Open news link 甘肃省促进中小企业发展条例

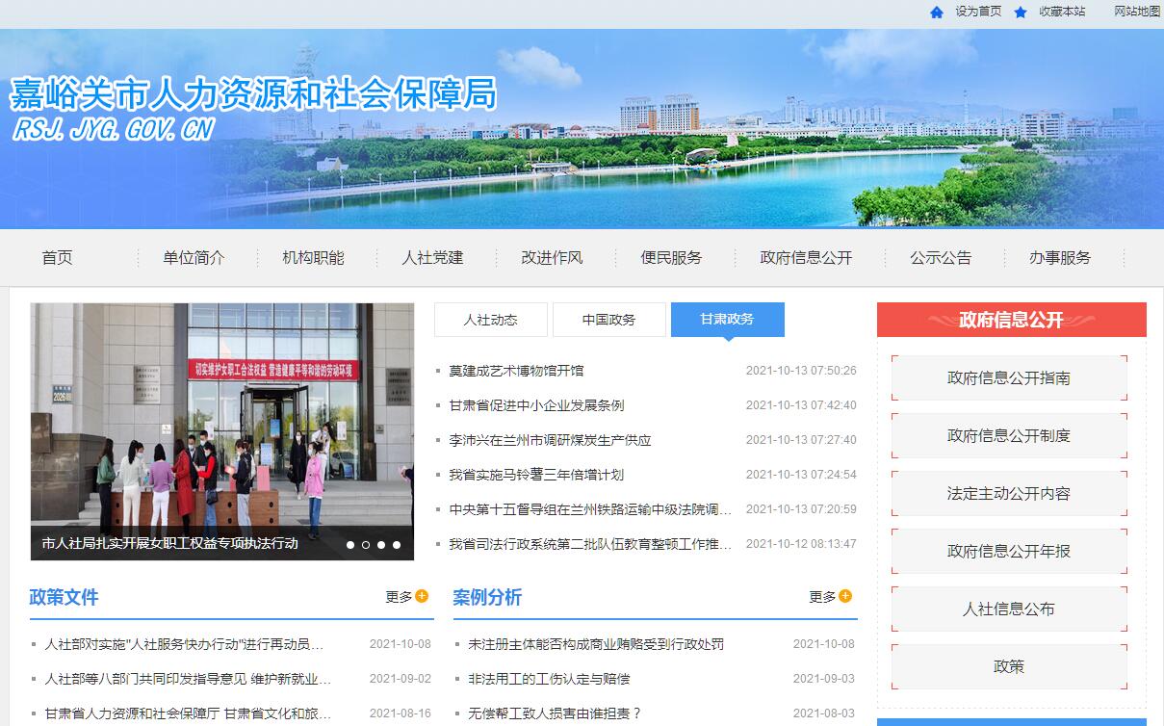[x=536, y=405]
